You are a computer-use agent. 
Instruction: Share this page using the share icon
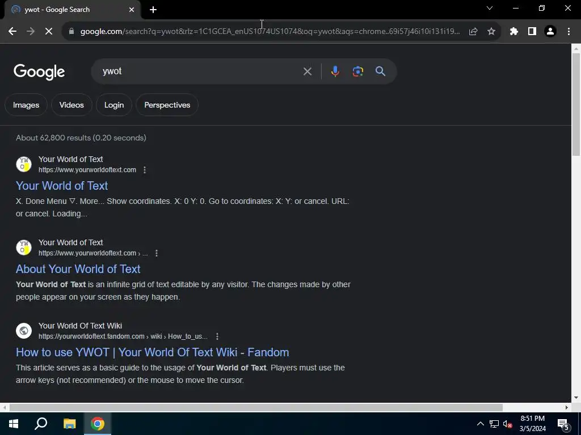[x=473, y=32]
